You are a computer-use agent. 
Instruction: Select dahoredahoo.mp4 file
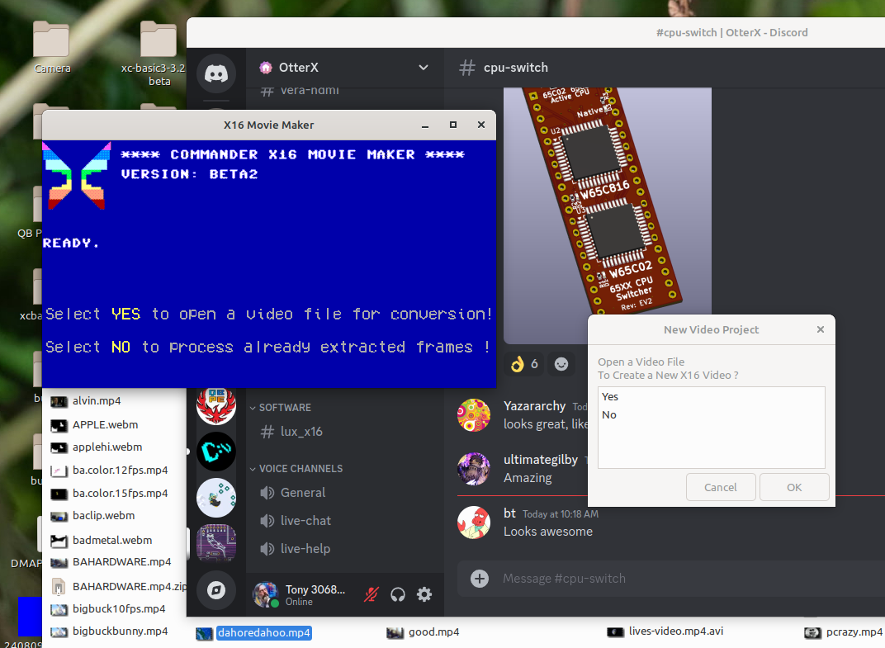coord(254,633)
